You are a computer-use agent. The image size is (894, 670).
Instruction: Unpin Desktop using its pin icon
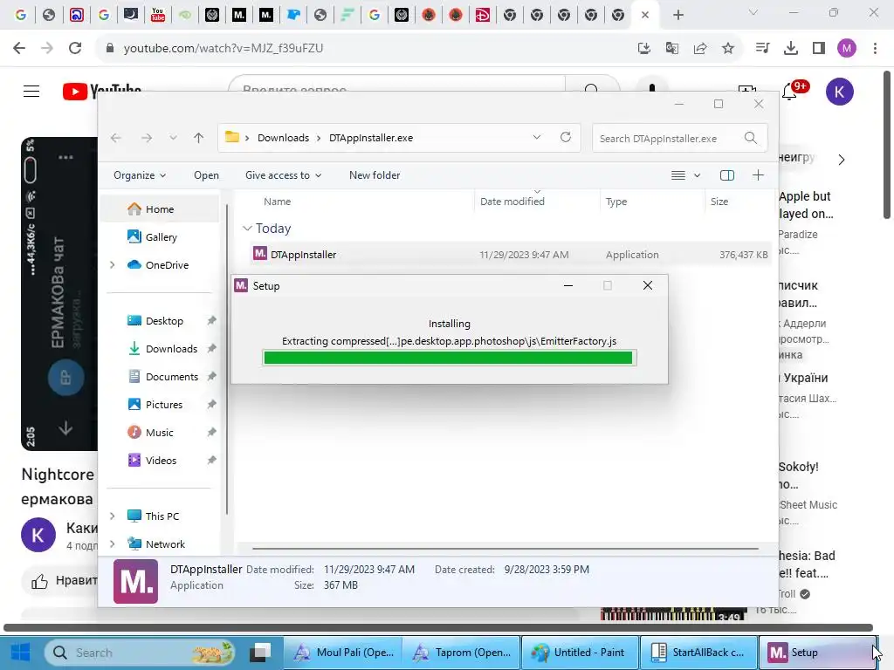click(211, 320)
